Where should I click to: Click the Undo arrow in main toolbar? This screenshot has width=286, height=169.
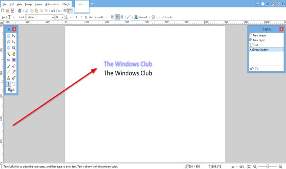point(53,11)
